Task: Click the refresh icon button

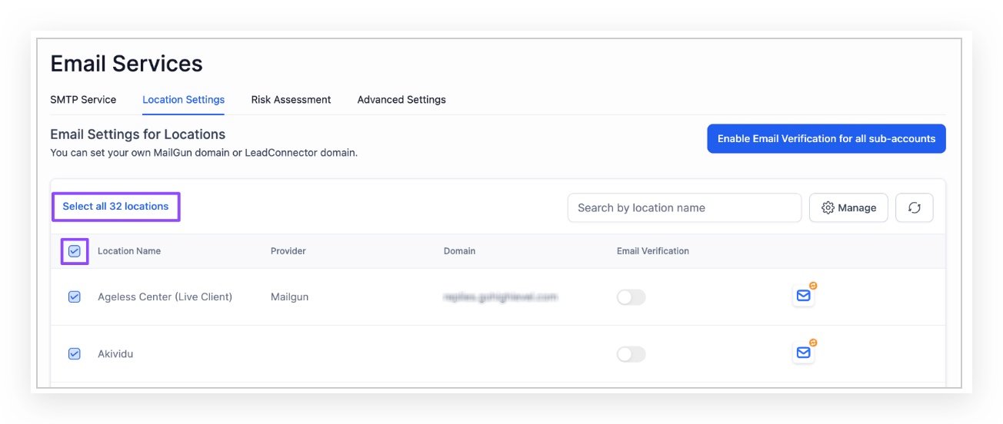Action: [914, 208]
